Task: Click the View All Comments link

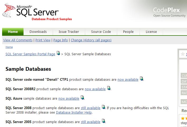Action: (x=18, y=40)
